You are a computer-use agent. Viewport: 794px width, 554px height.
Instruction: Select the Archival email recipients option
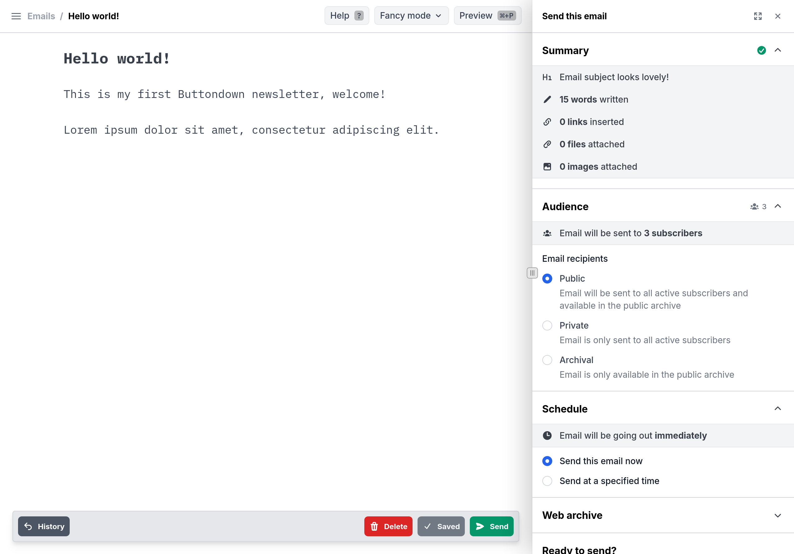coord(547,360)
